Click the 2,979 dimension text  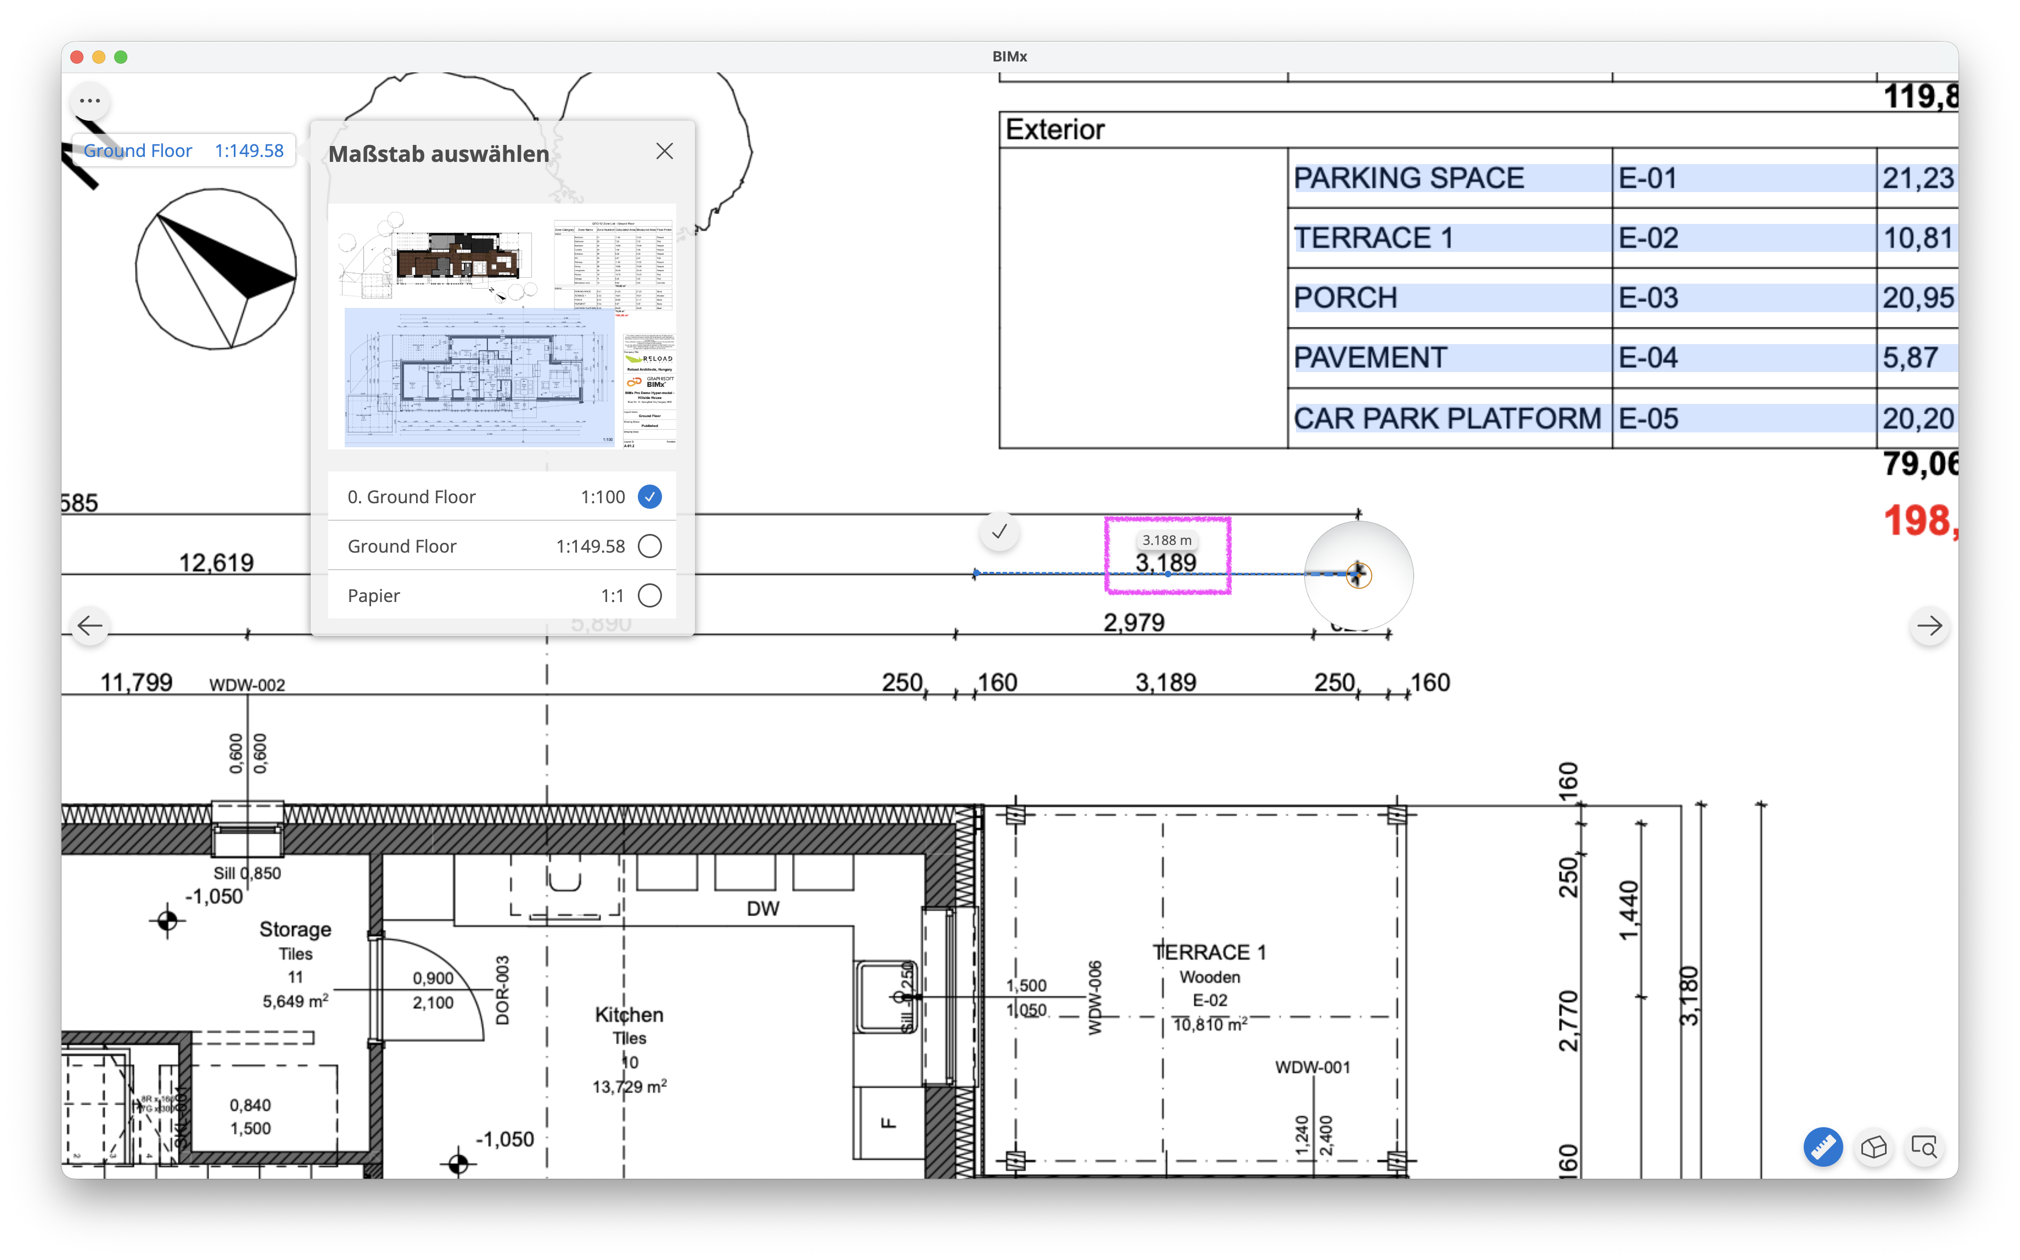pyautogui.click(x=1134, y=622)
